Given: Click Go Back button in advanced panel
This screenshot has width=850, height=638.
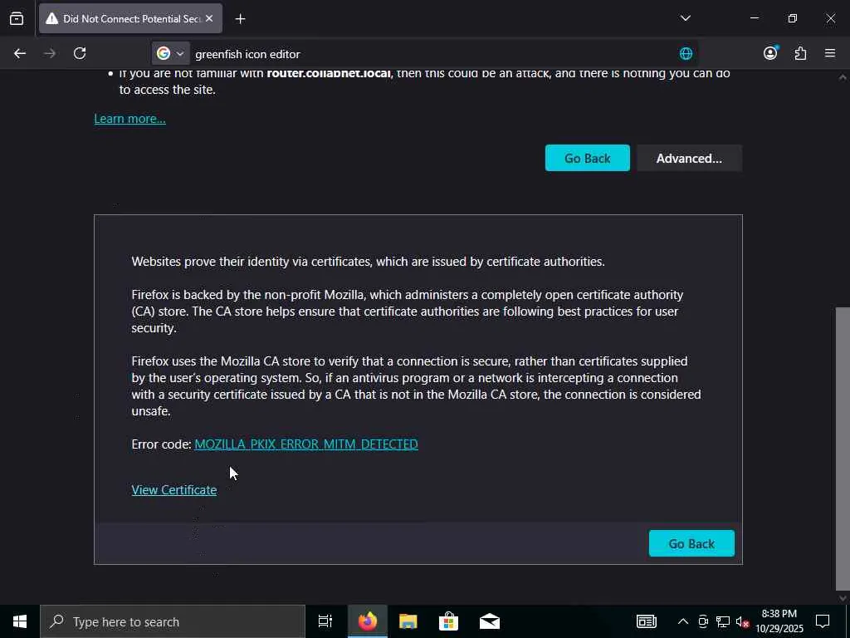Looking at the screenshot, I should pos(691,543).
